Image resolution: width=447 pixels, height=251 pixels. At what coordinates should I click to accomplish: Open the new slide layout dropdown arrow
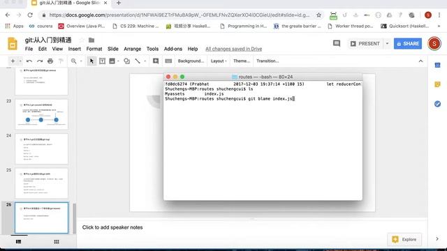coord(20,61)
